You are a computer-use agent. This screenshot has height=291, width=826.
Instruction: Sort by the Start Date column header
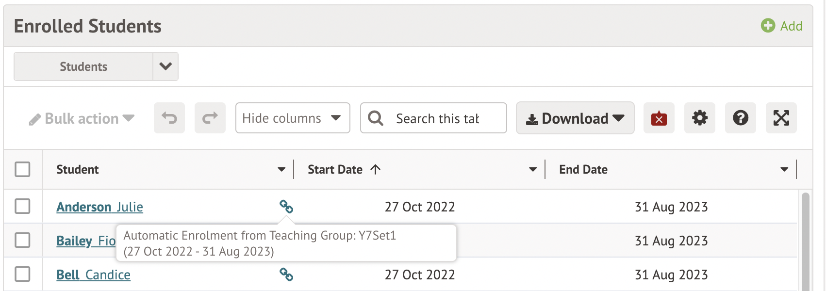point(335,169)
